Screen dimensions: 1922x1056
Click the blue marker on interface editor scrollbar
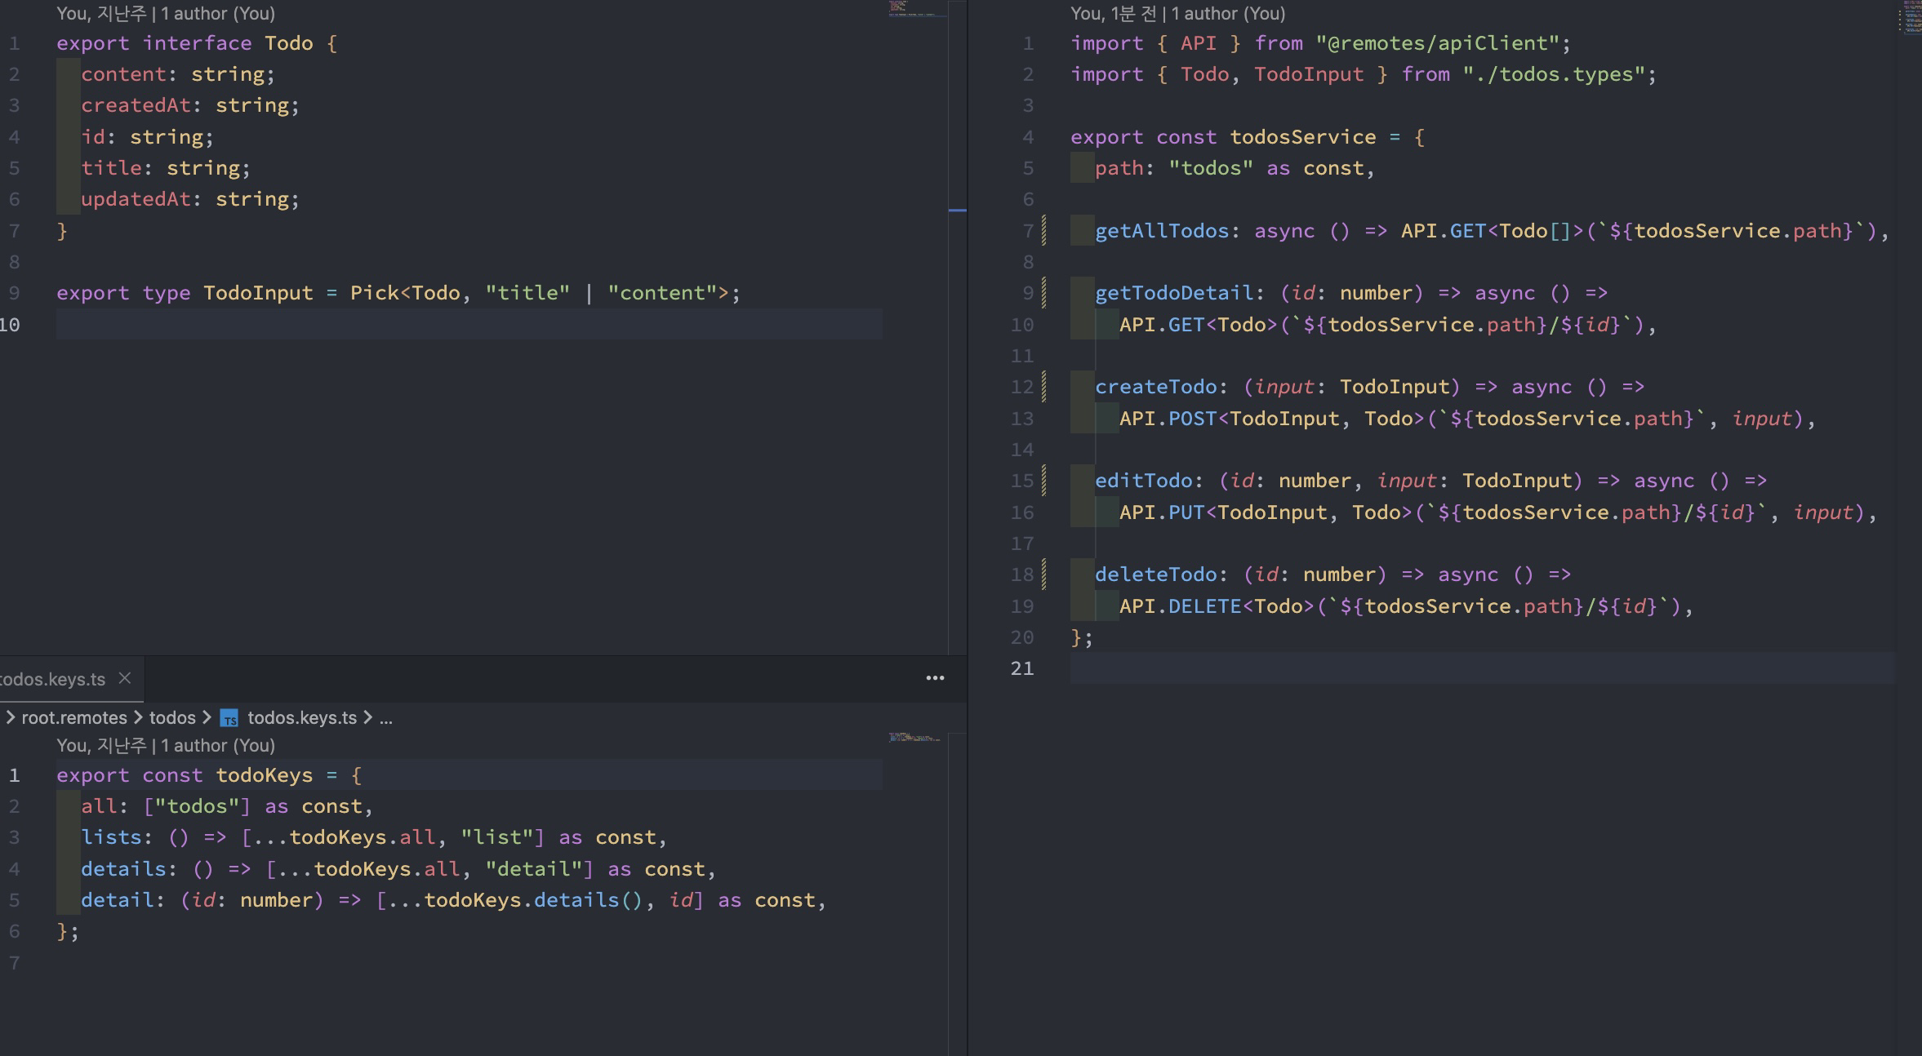point(957,211)
